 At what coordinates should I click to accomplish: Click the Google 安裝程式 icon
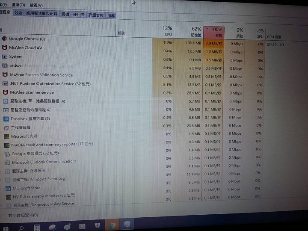pos(7,154)
